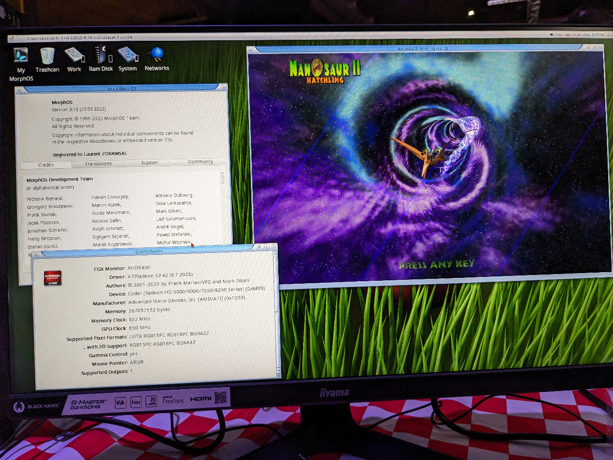Click the name 'Frank Mariak' in credits

tap(42, 215)
